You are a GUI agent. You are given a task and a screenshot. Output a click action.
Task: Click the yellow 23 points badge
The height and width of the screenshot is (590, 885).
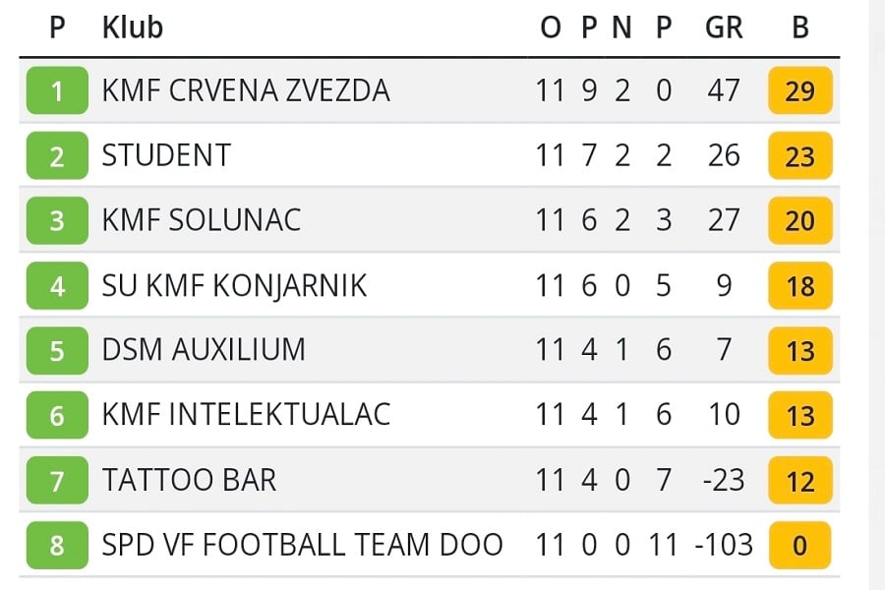coord(800,156)
